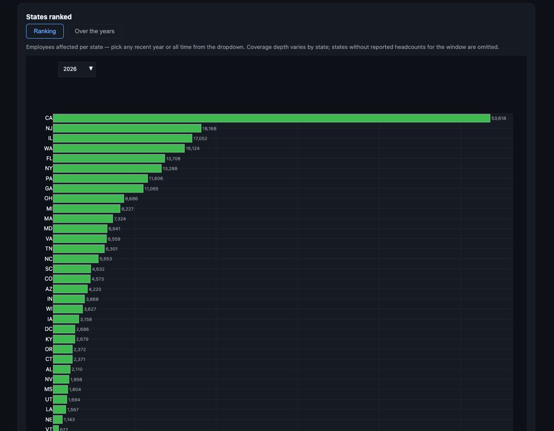The image size is (554, 431).
Task: Click the FL state bar
Action: pos(109,158)
